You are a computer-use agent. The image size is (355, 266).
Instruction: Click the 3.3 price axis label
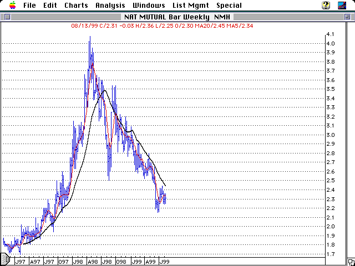pos(331,108)
